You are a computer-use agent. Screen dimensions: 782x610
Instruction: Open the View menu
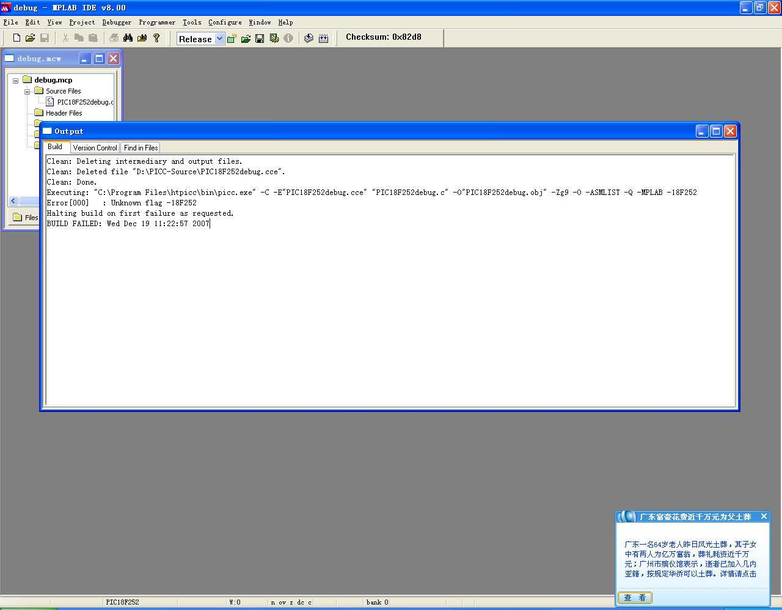pos(54,22)
